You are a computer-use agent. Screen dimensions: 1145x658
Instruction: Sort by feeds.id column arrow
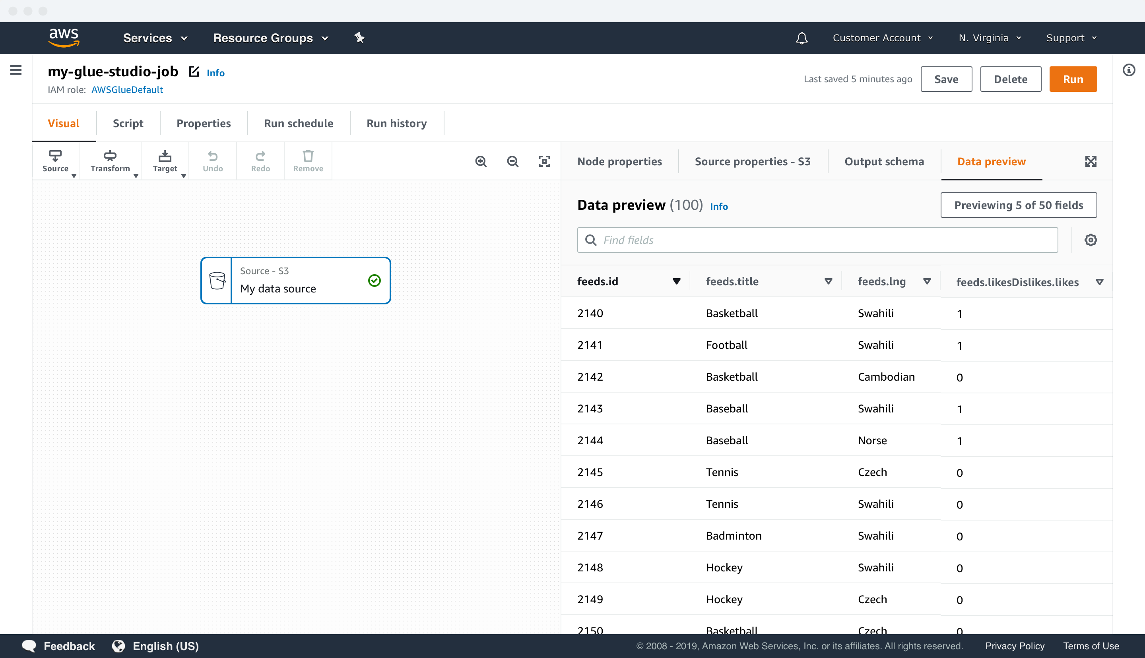coord(676,282)
